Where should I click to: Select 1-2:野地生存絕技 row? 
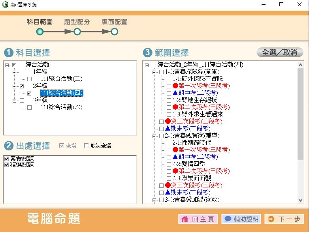pyautogui.click(x=195, y=100)
